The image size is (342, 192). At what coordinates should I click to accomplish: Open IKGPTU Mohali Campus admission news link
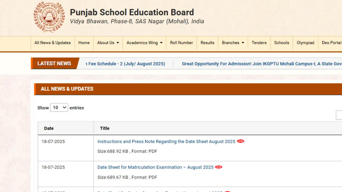point(262,64)
